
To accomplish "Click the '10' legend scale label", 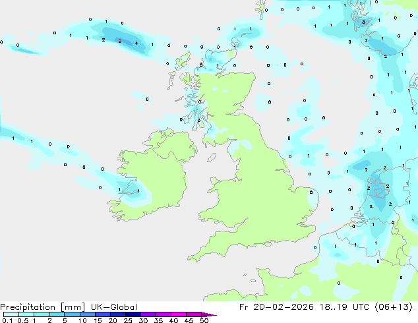I will pyautogui.click(x=82, y=320).
